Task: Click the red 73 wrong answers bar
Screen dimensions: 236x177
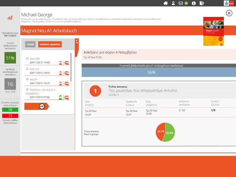Action: click(x=10, y=116)
